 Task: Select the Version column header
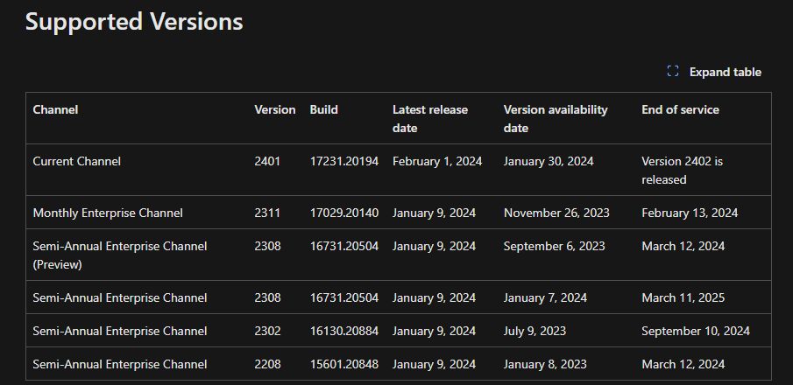pos(274,109)
